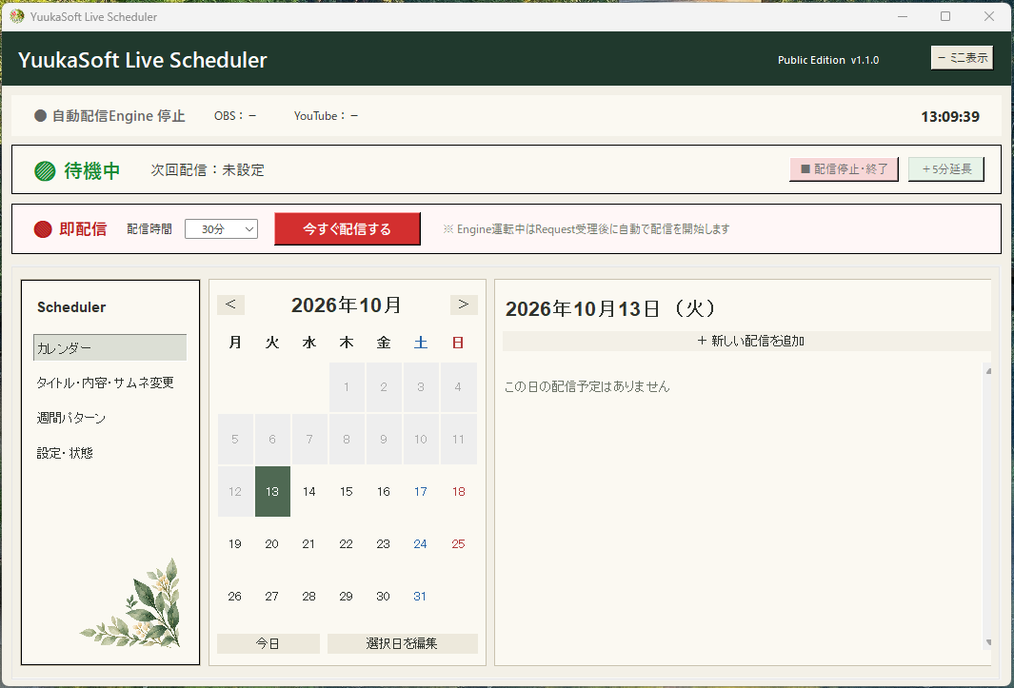Select October 23 in calendar
Screen dimensions: 1014x688
tap(384, 543)
